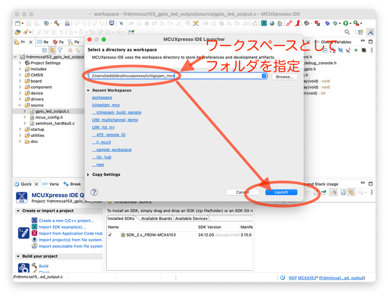Click the Cancel button in launcher dialog
388x297 pixels.
(242, 193)
